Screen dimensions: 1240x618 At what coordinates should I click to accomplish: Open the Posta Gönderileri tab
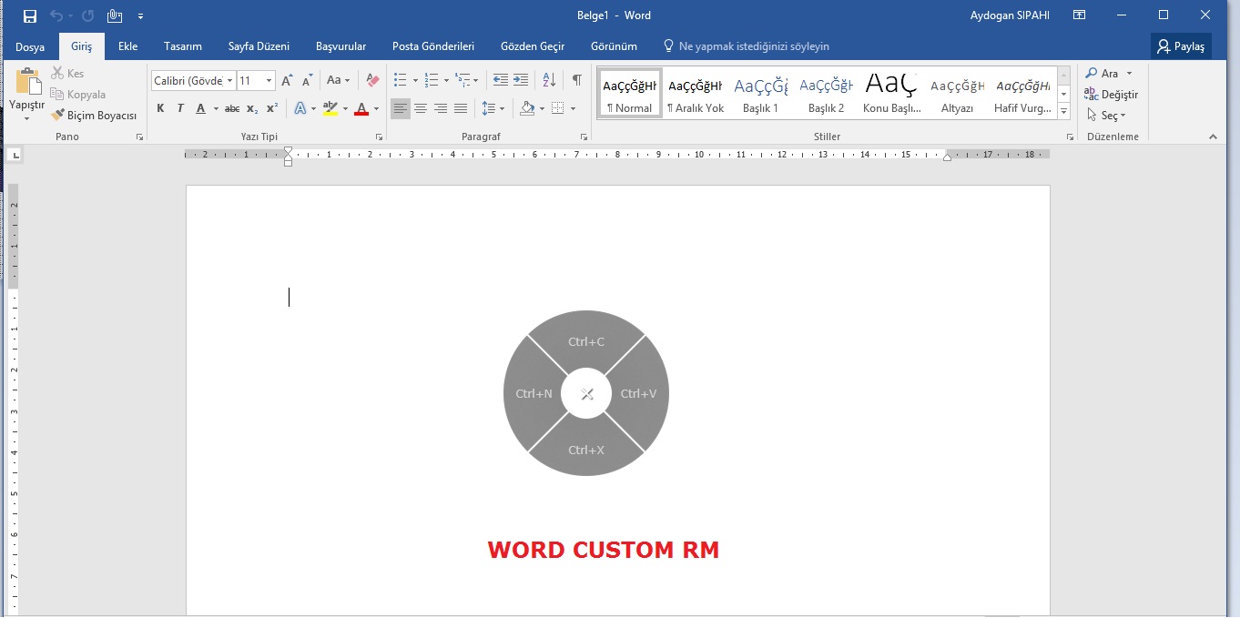click(433, 46)
